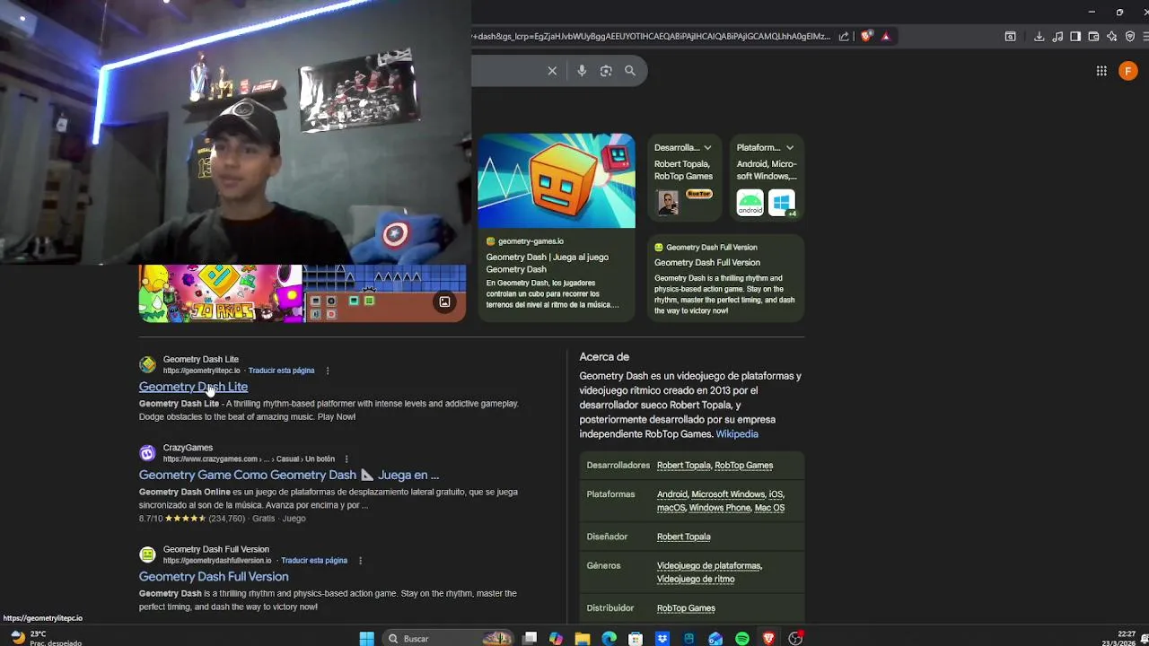
Task: Open Microsoft Edge from the taskbar
Action: tap(610, 639)
